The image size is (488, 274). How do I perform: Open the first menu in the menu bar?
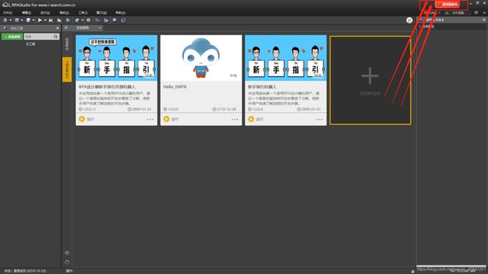tap(8, 13)
